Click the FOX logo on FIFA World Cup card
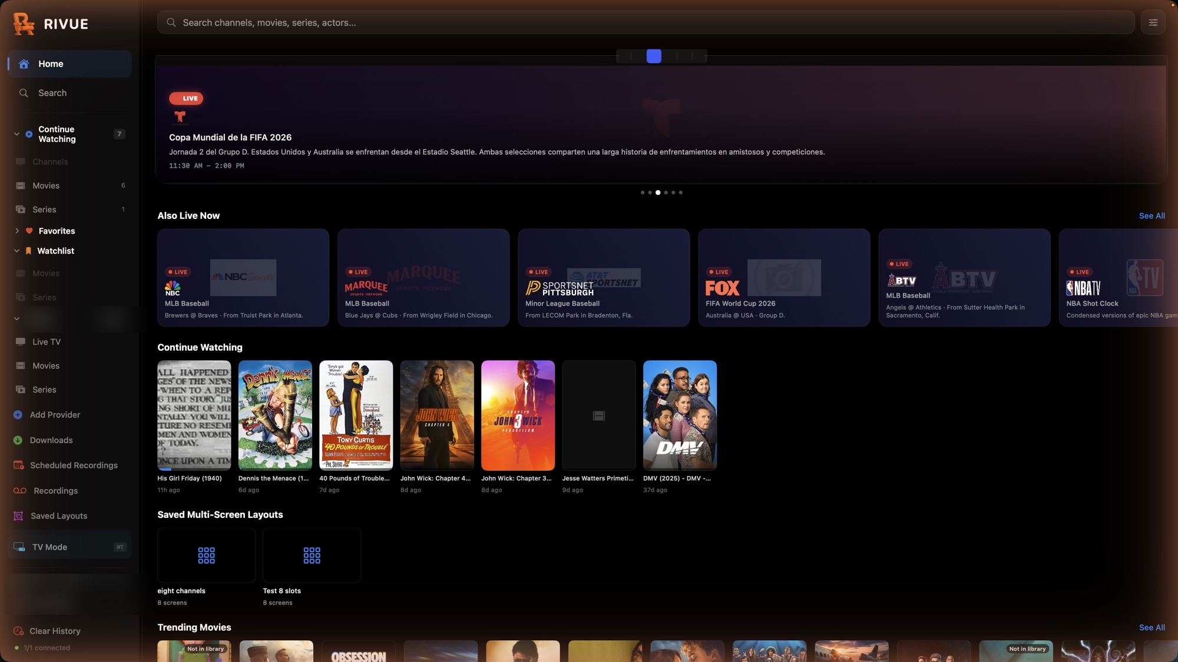 click(x=722, y=288)
